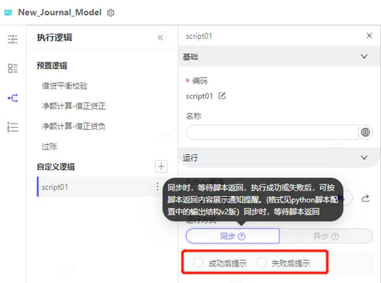The width and height of the screenshot is (381, 283).
Task: Select 过账 preset logic item
Action: point(49,147)
